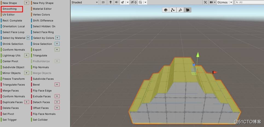
Task: Open options for New Shape
Action: pyautogui.click(x=27, y=3)
